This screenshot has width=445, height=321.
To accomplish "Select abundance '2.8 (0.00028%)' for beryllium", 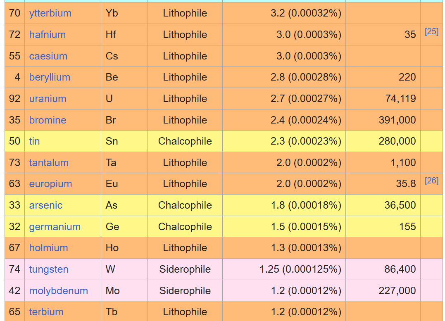I will (x=306, y=77).
